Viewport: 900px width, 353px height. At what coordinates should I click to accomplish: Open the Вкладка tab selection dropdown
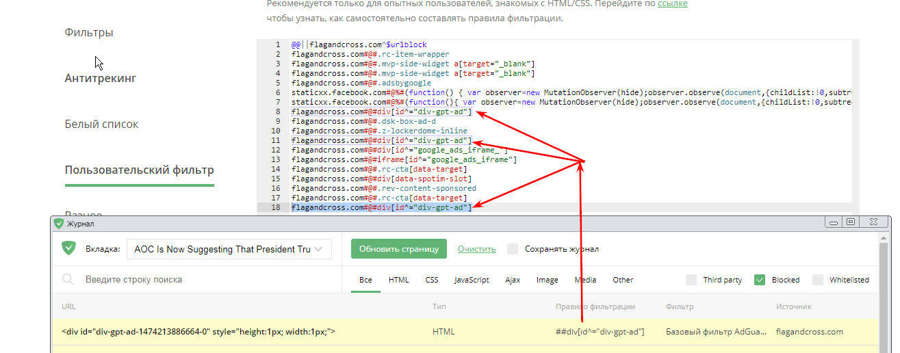click(229, 250)
